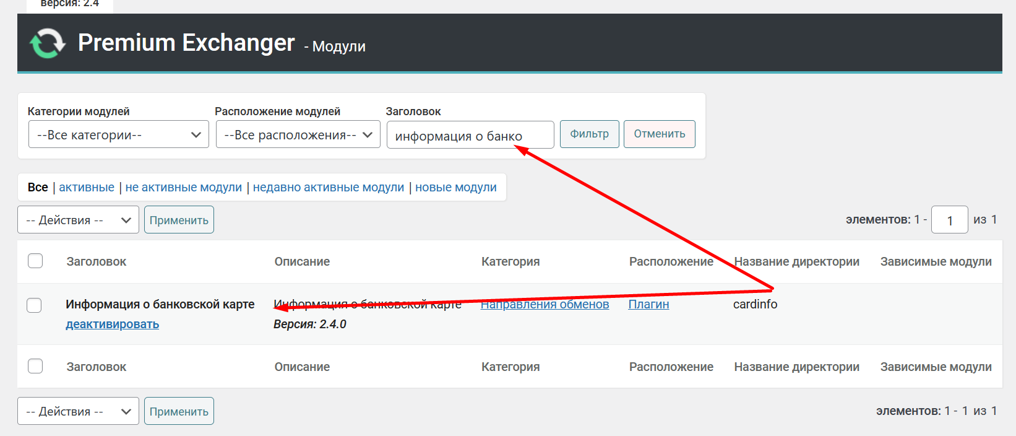Switch to новые модули tab

[x=456, y=187]
